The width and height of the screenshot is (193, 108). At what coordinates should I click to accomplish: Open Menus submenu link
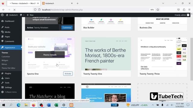pyautogui.click(x=4, y=64)
